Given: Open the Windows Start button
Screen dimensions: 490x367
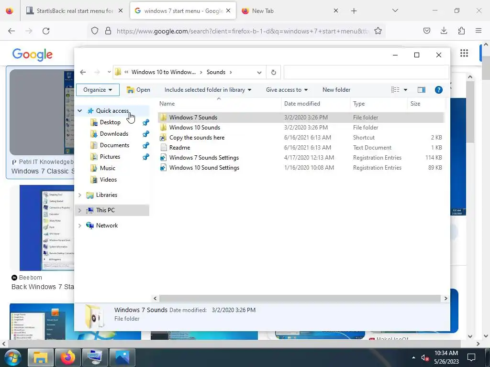Looking at the screenshot, I should (12, 357).
